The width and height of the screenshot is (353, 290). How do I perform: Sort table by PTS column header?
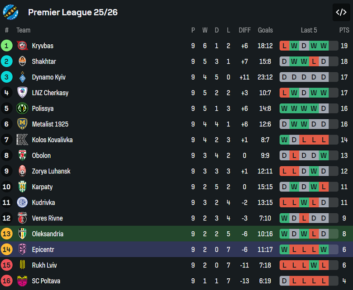click(x=344, y=30)
